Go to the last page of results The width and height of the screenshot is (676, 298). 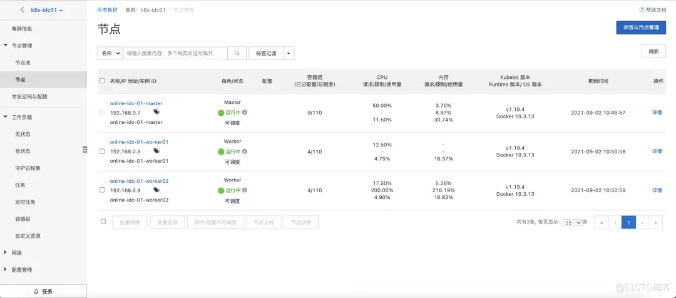pos(656,222)
